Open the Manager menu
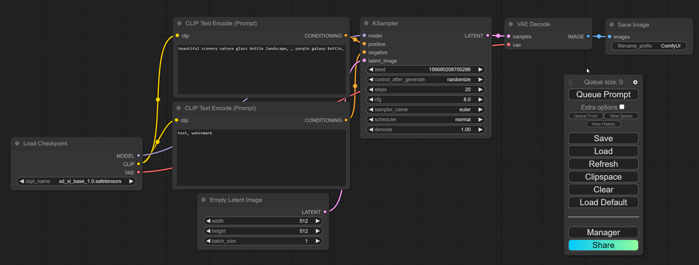 pyautogui.click(x=603, y=232)
